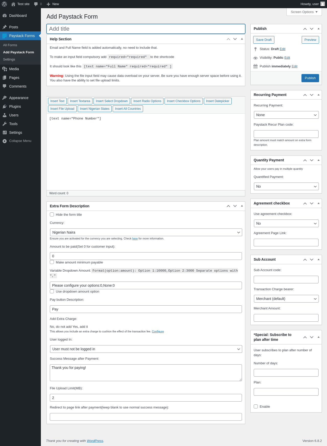Click Insert Radio Options button
The image size is (327, 446).
pos(147,101)
